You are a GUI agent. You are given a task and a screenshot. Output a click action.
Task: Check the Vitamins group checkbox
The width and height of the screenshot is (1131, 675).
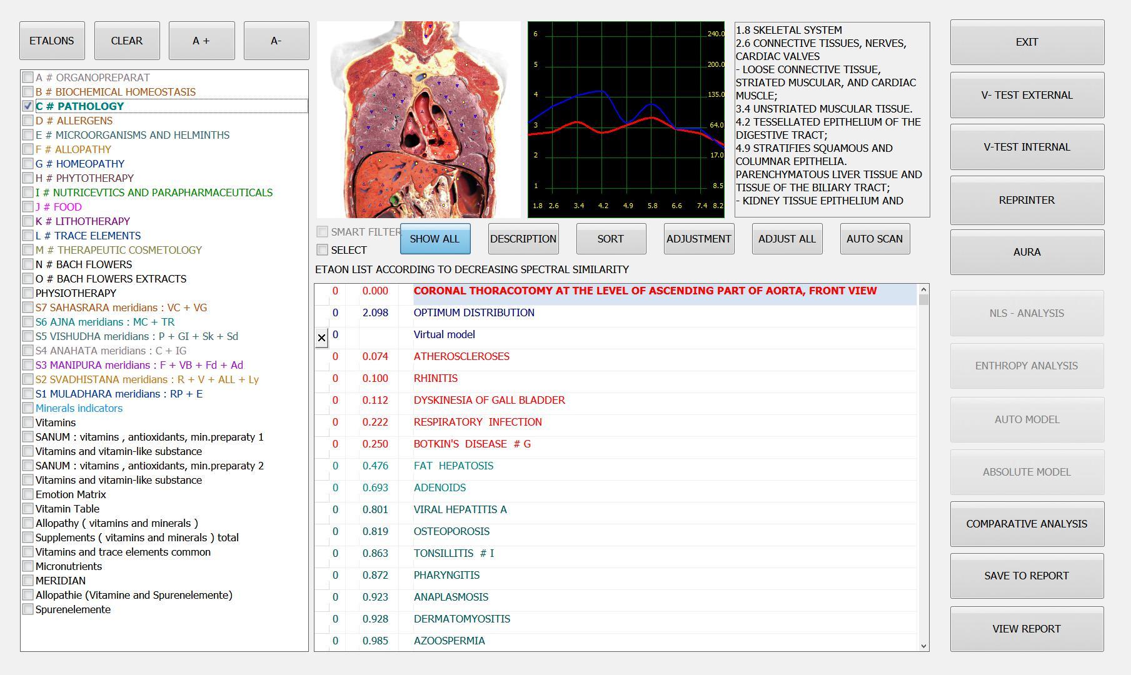click(28, 422)
